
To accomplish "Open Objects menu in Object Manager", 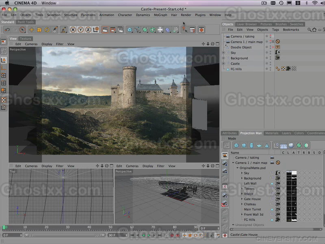I will [262, 30].
